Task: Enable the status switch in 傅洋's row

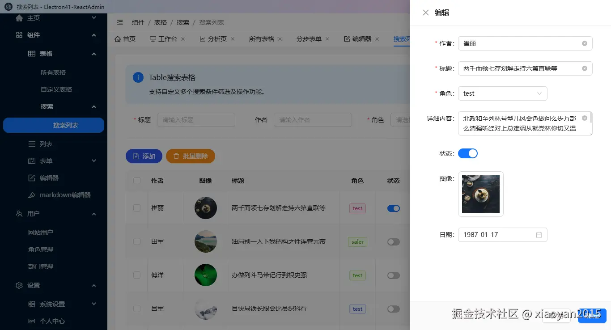Action: point(394,275)
